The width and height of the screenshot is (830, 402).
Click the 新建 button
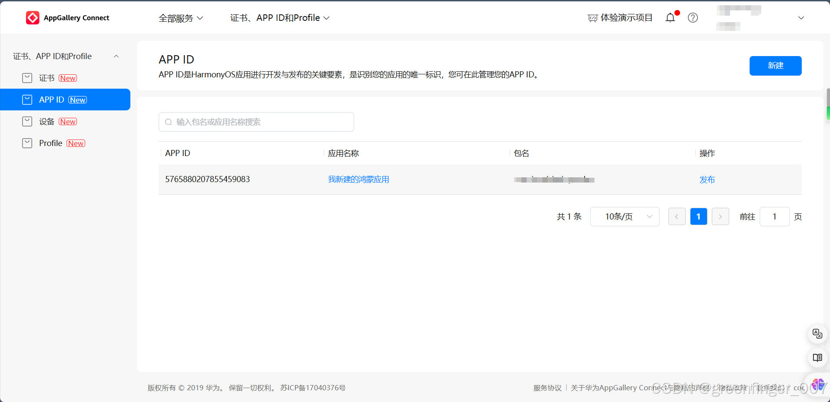[775, 66]
